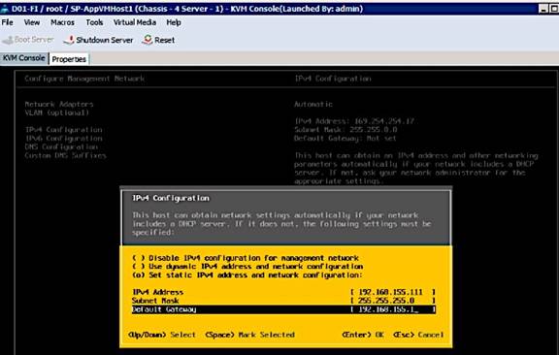Click the <Enter> OK hint
Screen dimensions: 559x355
click(x=363, y=335)
